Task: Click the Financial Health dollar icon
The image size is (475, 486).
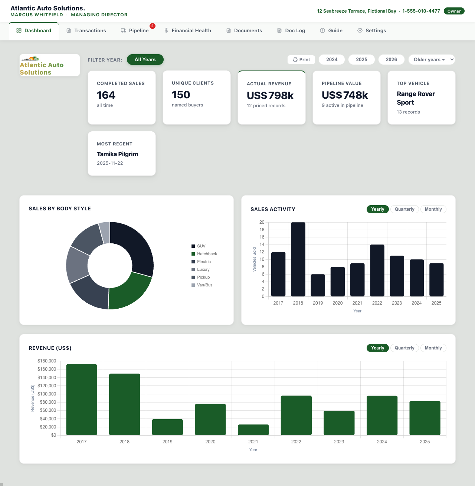Action: [x=166, y=30]
